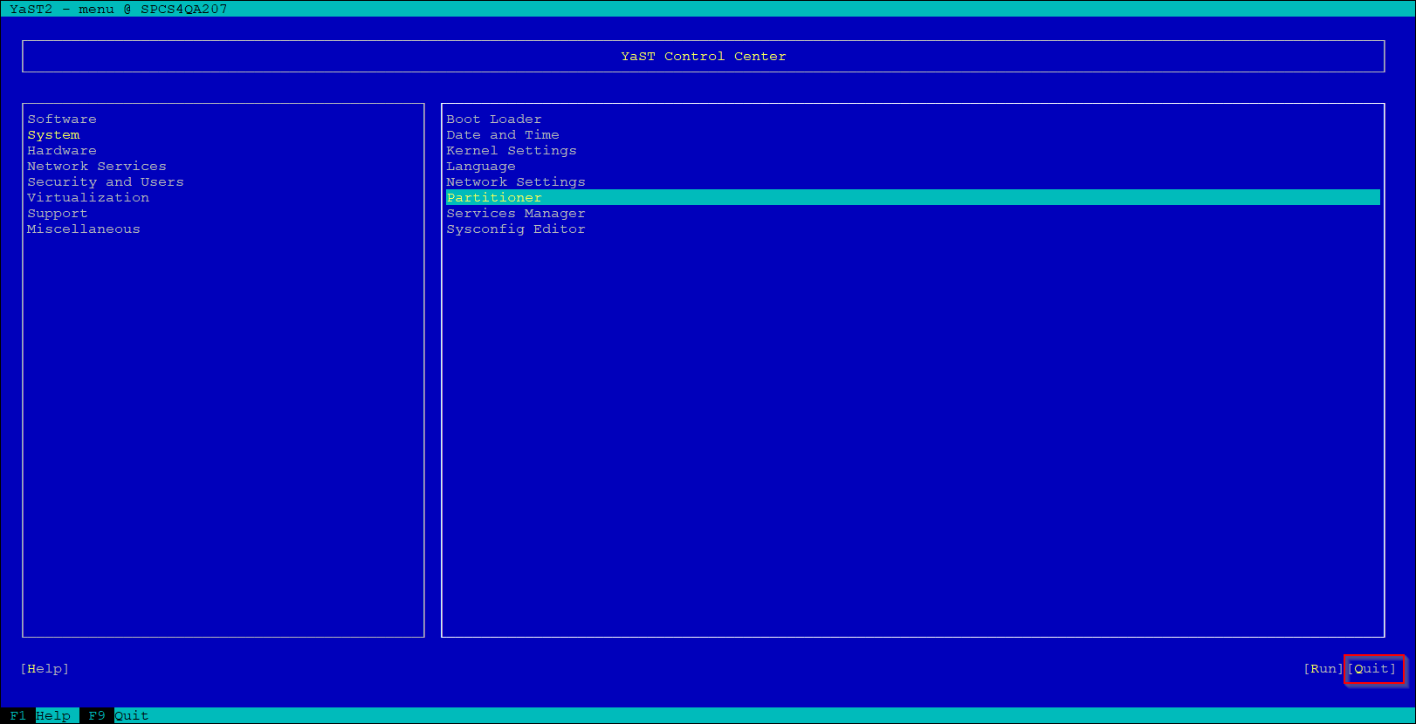Image resolution: width=1416 pixels, height=724 pixels.
Task: Select the Language module
Action: pyautogui.click(x=481, y=167)
